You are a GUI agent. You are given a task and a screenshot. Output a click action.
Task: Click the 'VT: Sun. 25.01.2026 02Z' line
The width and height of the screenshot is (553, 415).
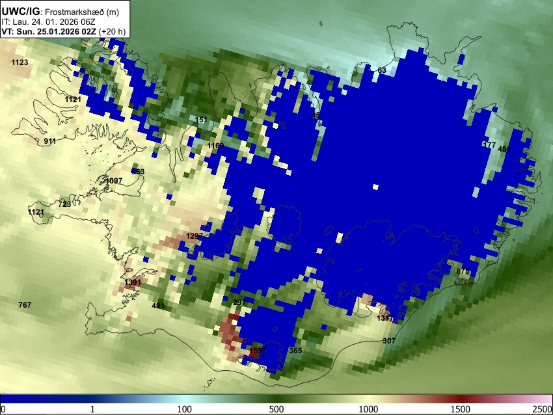(x=49, y=31)
